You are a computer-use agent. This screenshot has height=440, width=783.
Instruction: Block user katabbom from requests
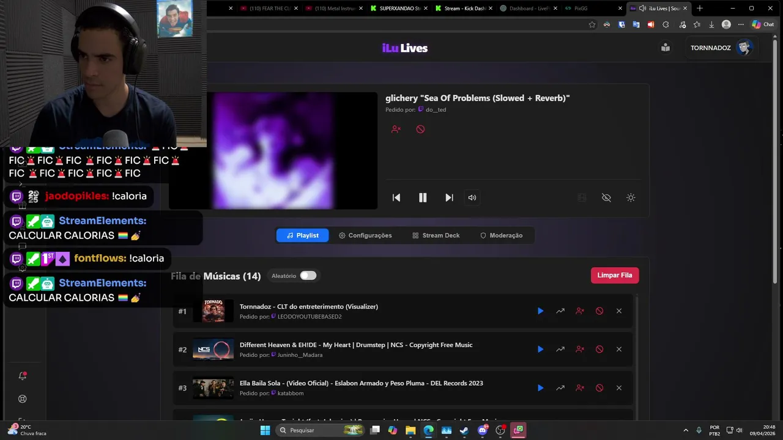[580, 388]
